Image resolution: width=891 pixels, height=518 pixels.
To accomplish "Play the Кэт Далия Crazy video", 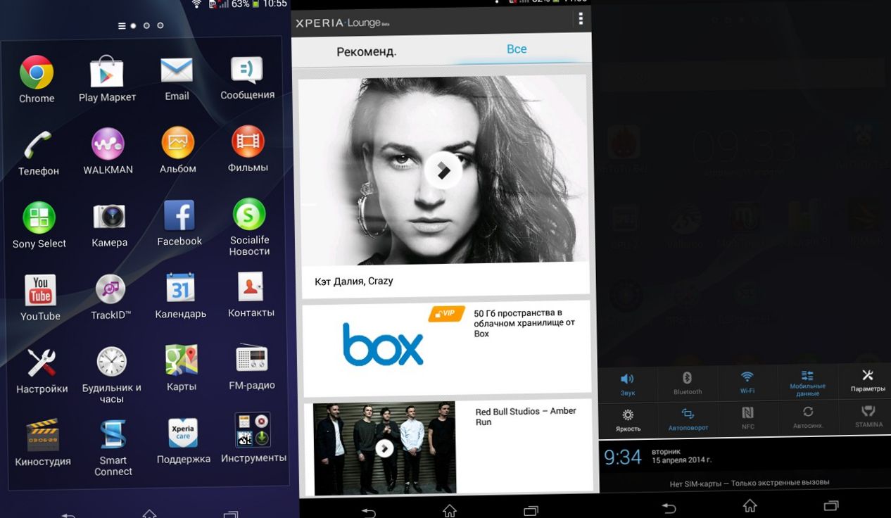I will click(x=443, y=170).
